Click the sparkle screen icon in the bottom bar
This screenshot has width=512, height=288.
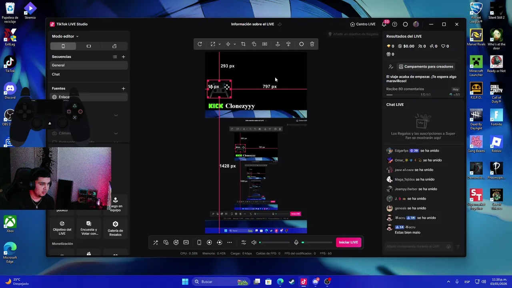186,242
